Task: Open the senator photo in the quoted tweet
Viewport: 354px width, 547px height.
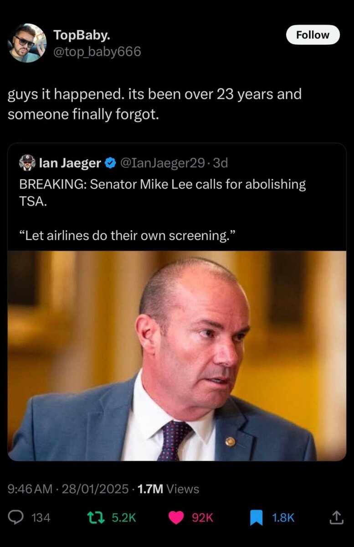Action: pos(177,356)
